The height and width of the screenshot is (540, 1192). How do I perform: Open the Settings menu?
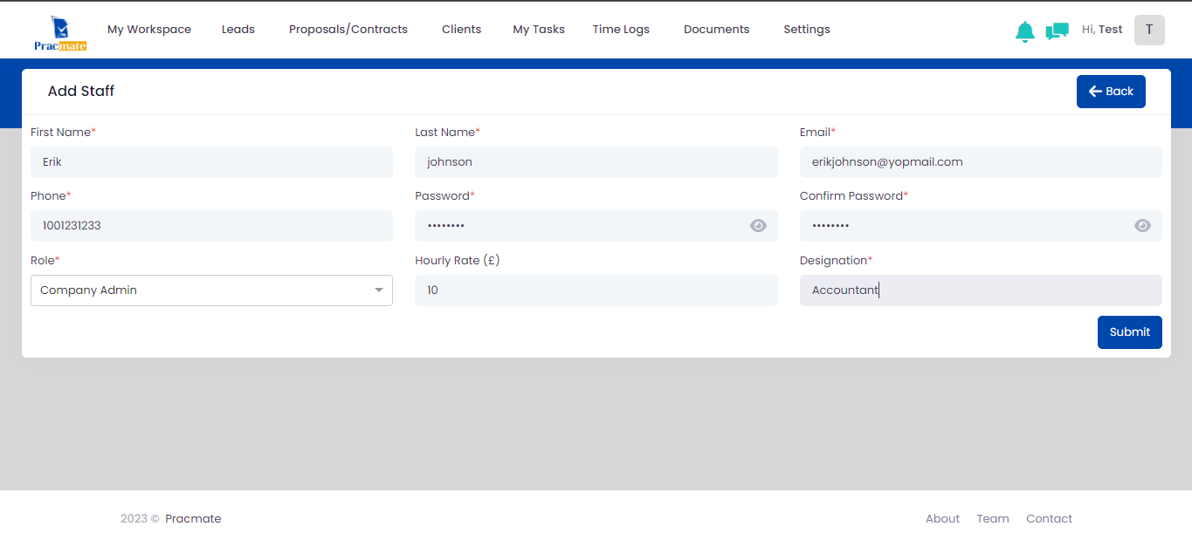[807, 30]
